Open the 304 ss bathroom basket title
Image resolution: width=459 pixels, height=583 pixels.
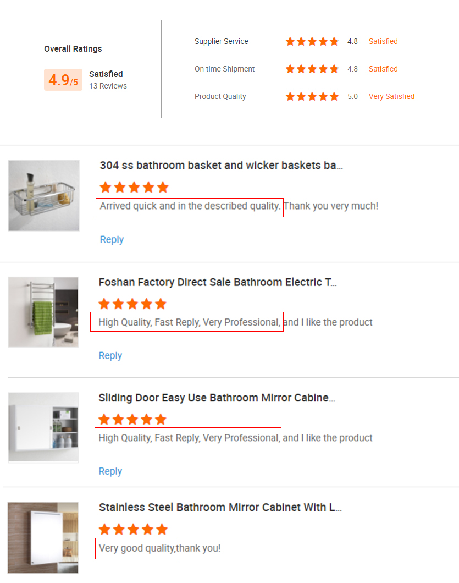[x=221, y=166]
